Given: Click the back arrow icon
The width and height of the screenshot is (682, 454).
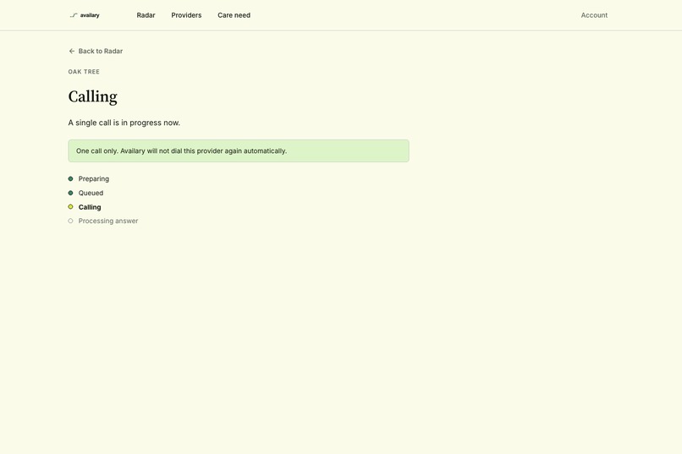Looking at the screenshot, I should 72,51.
